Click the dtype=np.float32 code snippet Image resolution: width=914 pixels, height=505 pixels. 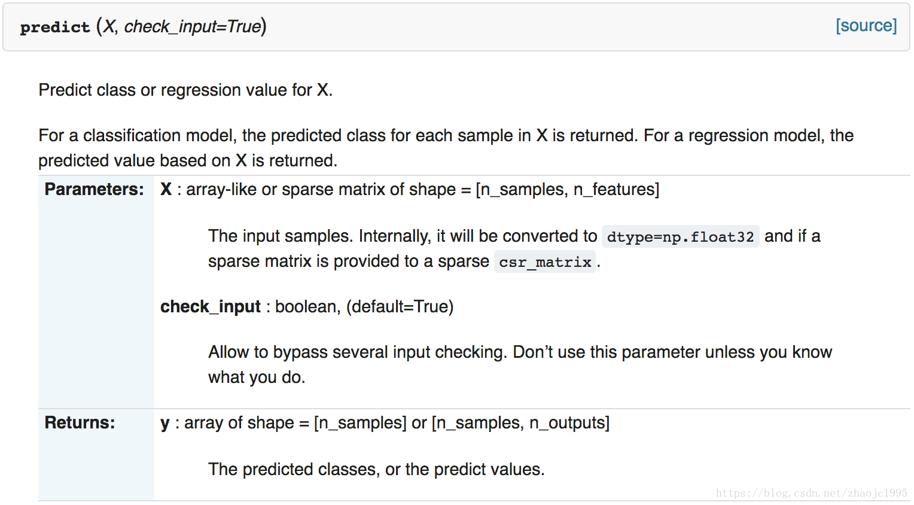pyautogui.click(x=680, y=237)
